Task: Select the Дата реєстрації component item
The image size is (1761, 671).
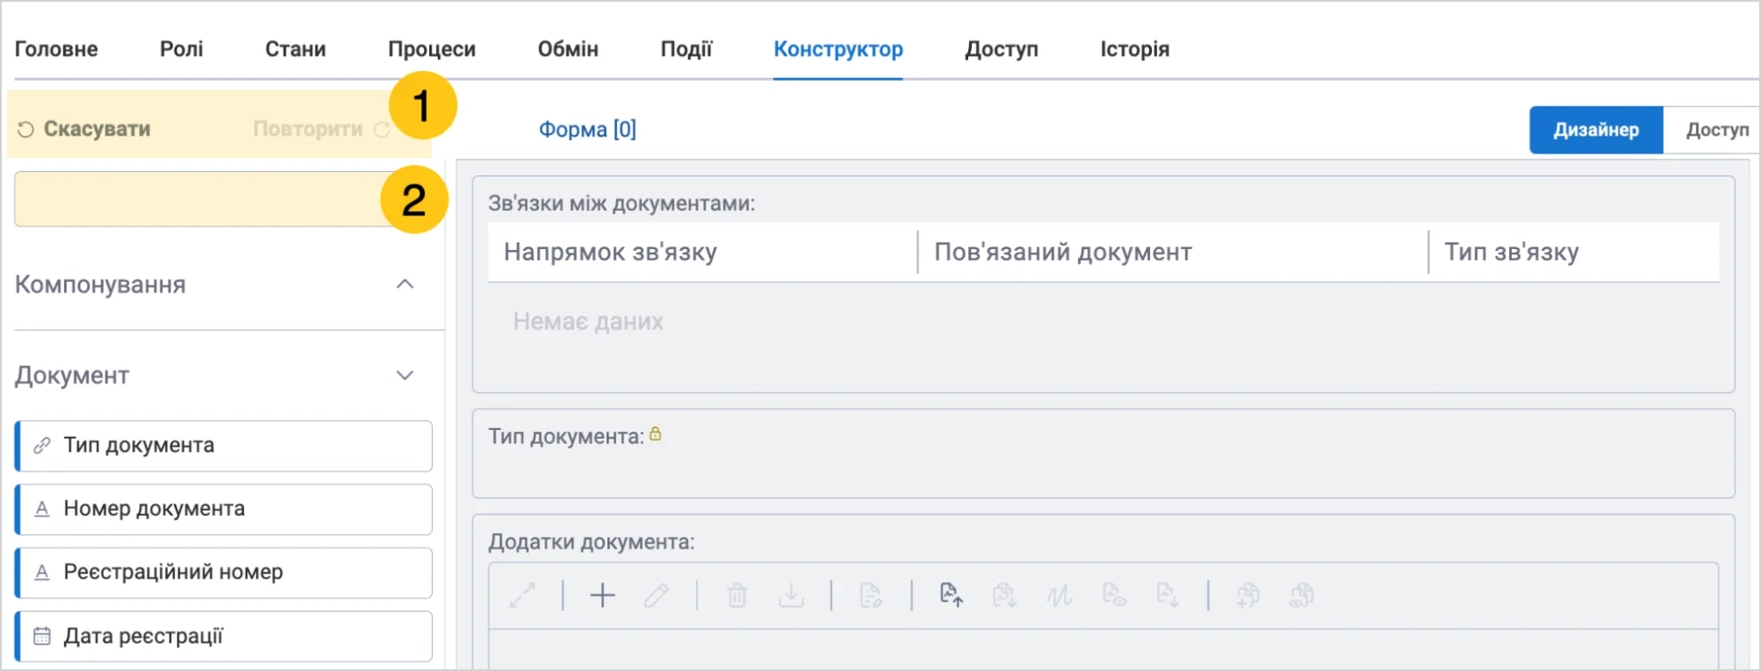Action: coord(223,636)
